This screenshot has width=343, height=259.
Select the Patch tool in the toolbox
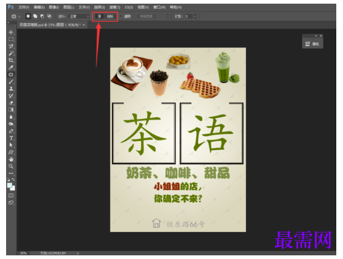[11, 75]
